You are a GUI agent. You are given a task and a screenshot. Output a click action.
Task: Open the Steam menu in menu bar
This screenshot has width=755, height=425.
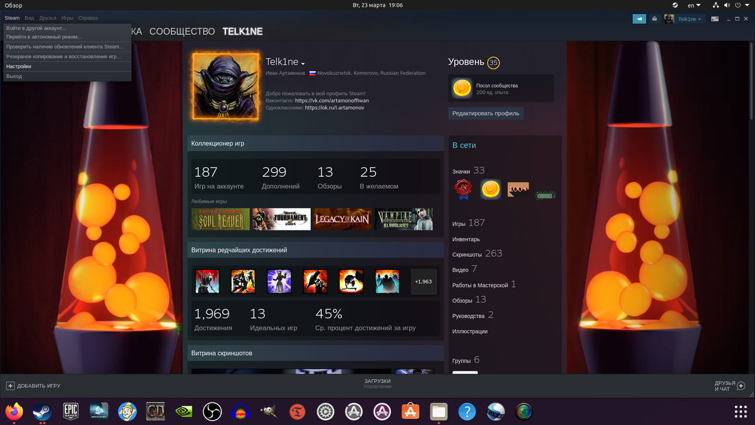click(x=13, y=18)
